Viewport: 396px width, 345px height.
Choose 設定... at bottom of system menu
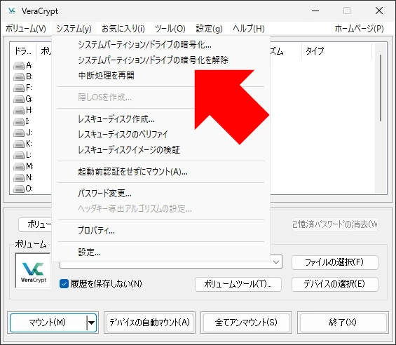pos(161,252)
